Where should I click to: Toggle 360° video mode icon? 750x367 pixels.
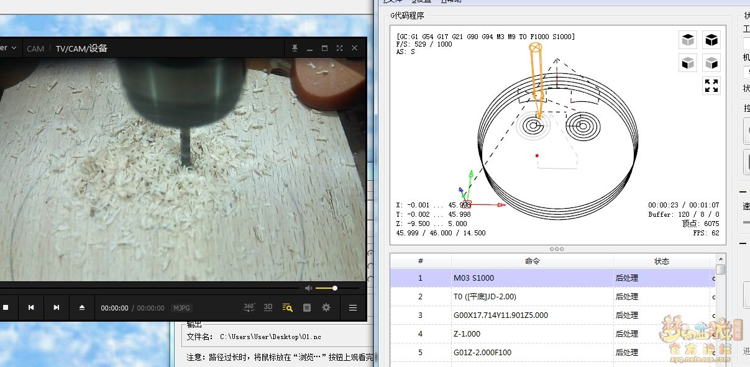[x=249, y=307]
